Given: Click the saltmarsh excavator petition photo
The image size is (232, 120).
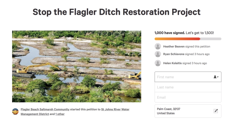Looking at the screenshot, I should [x=76, y=66].
